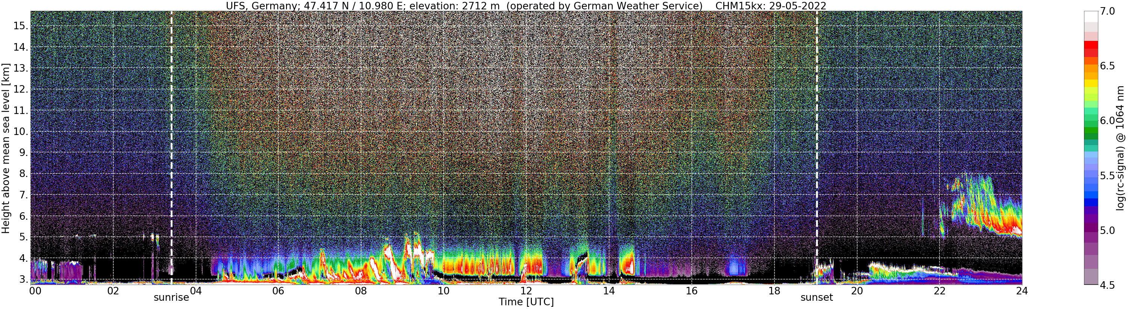1128x309 pixels.
Task: Click the time-axis tick label "06"
Action: click(278, 291)
